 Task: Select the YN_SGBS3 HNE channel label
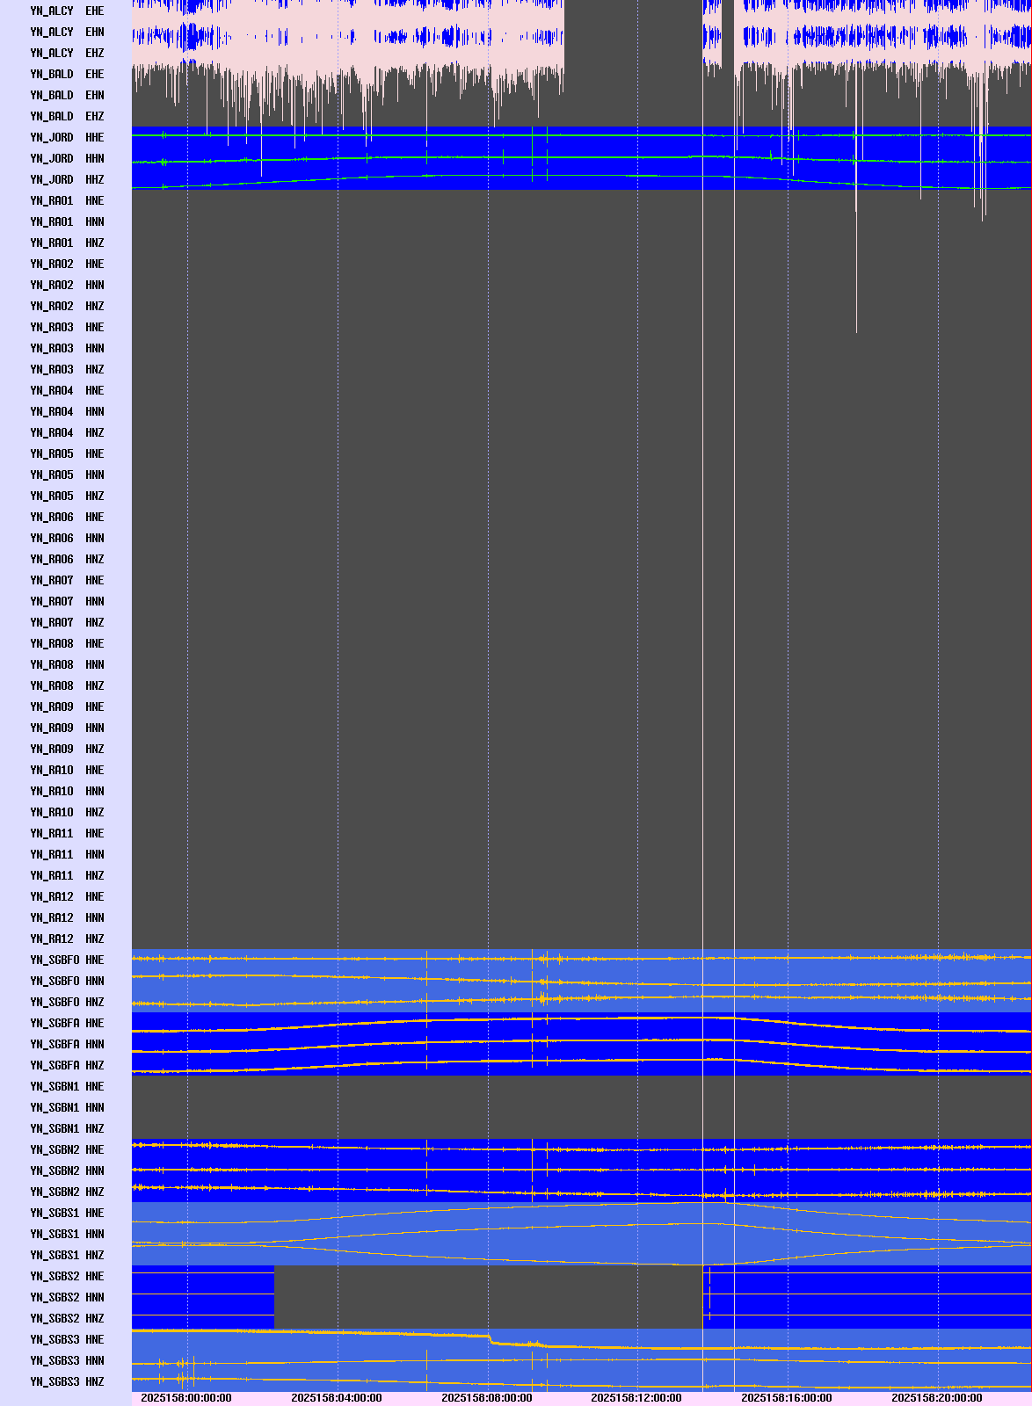point(67,1339)
